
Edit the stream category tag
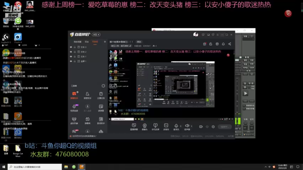pyautogui.click(x=121, y=46)
